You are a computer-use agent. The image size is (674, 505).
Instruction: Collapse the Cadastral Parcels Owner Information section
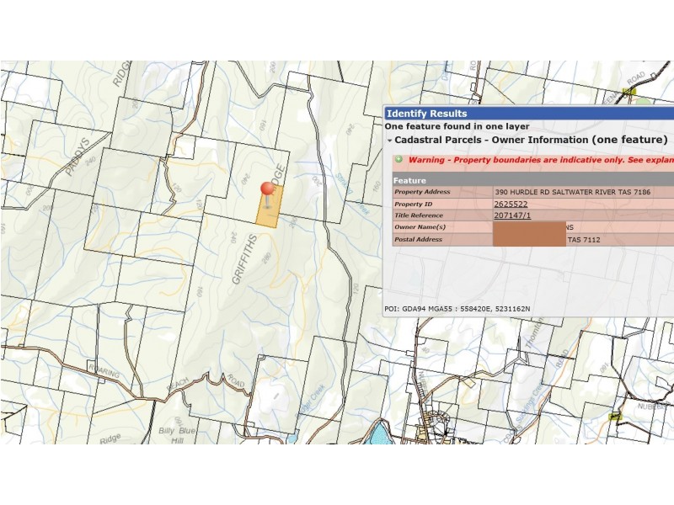[390, 140]
